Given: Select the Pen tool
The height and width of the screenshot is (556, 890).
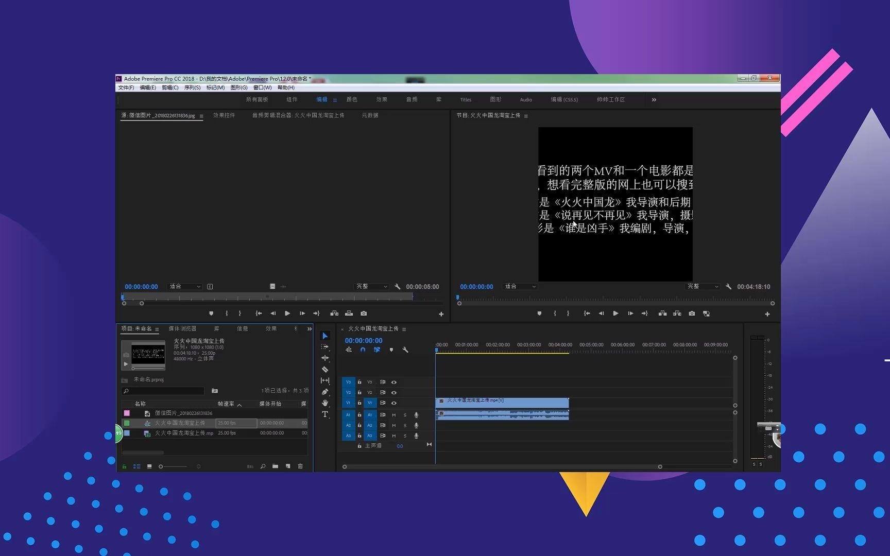Looking at the screenshot, I should 325,392.
